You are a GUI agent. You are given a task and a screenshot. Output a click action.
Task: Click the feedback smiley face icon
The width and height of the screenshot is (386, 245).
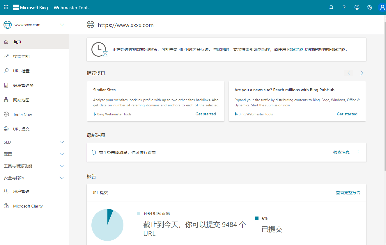pos(357,8)
